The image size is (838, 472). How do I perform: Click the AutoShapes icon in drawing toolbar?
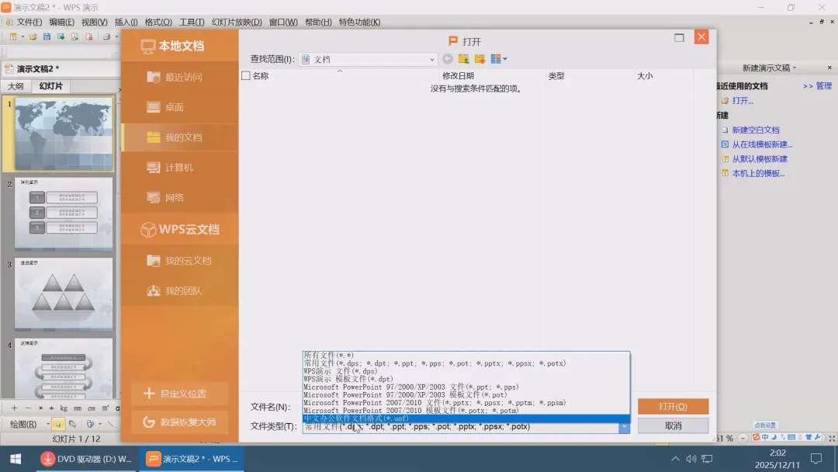(x=89, y=424)
